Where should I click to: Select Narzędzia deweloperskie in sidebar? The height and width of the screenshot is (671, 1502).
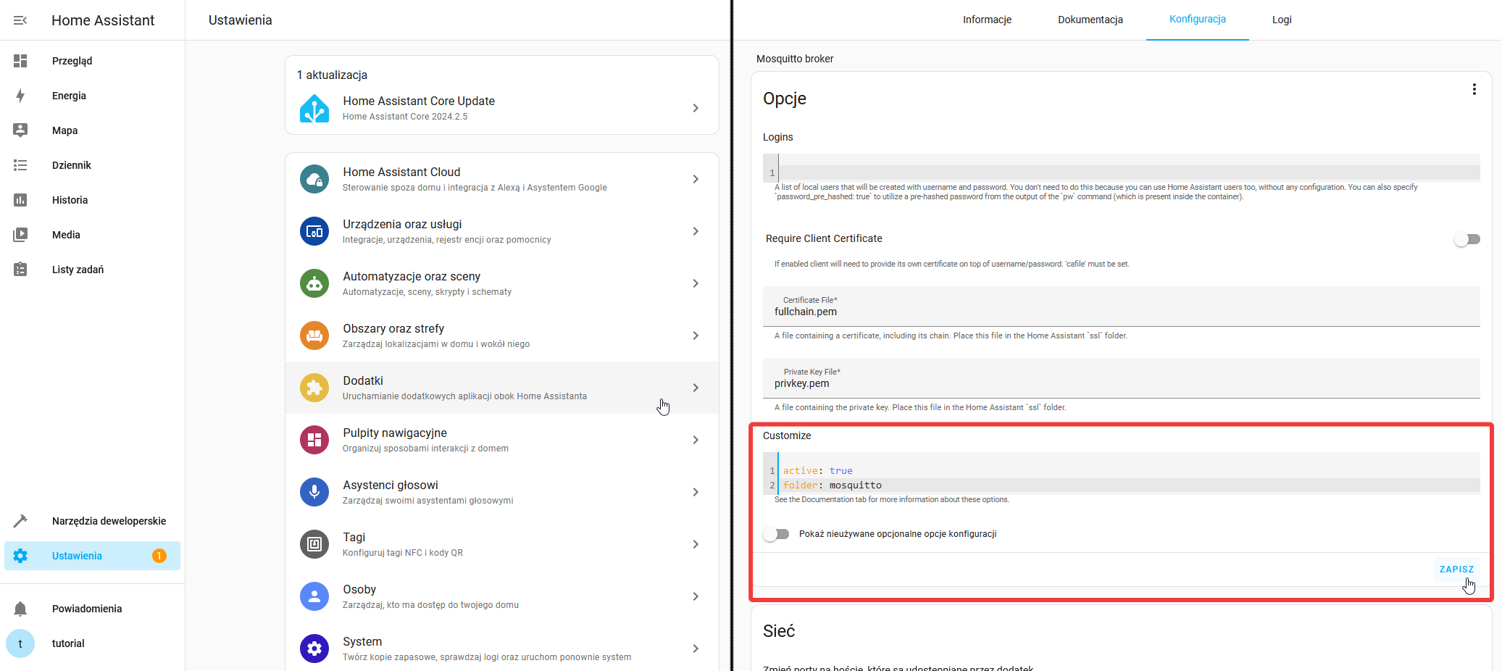92,521
